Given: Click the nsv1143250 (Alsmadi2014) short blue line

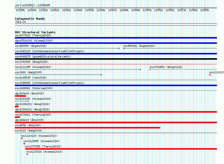Looking at the screenshot, I should (x=21, y=101).
